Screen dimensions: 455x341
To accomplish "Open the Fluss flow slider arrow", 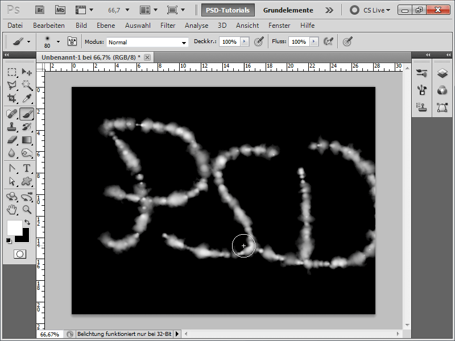I will pos(314,41).
